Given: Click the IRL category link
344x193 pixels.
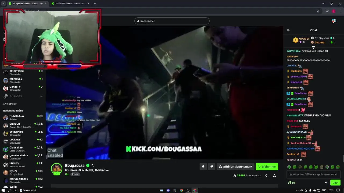Looking at the screenshot, I should pyautogui.click(x=67, y=175).
